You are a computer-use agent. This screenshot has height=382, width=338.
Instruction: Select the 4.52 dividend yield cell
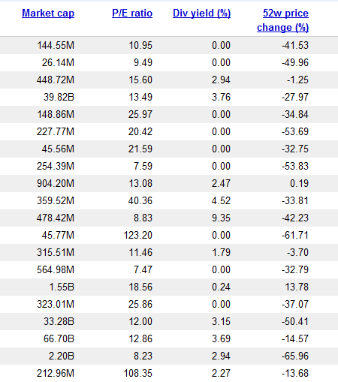tap(221, 200)
